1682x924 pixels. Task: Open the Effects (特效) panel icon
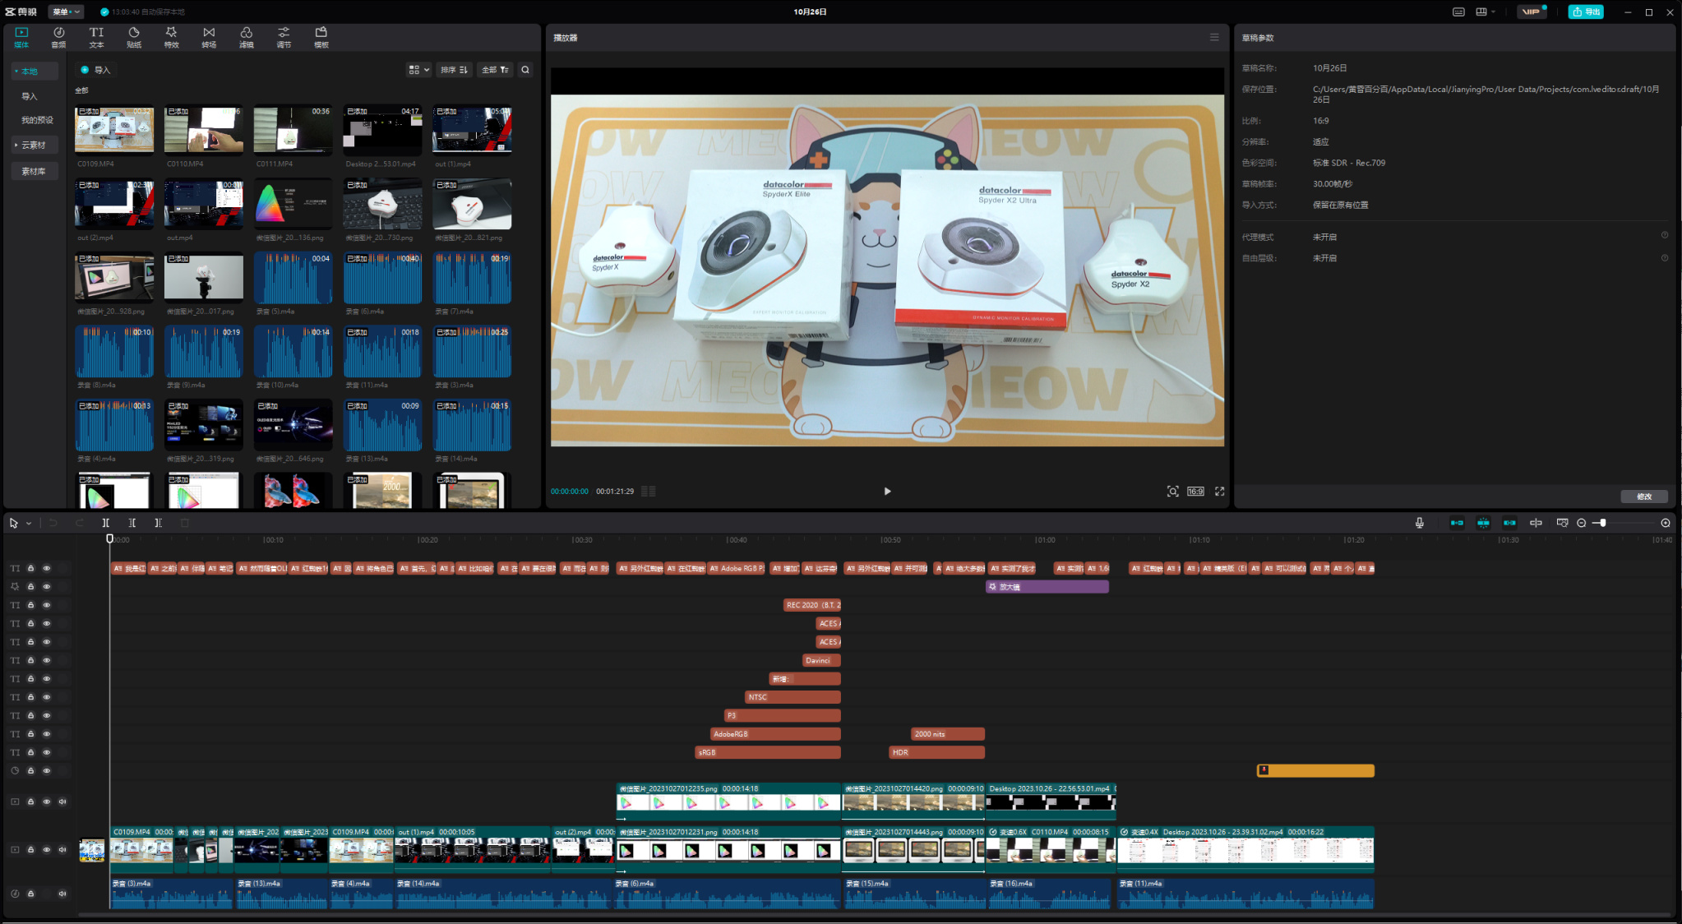click(171, 37)
